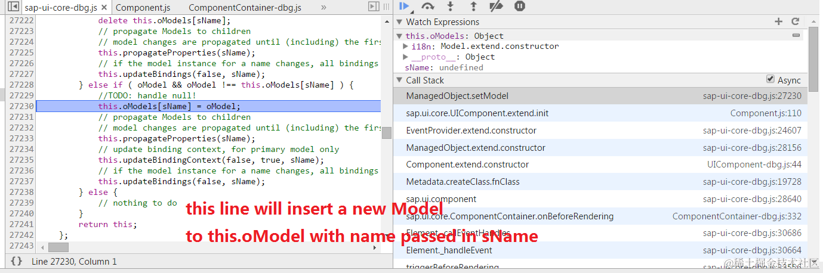Pretty print the source with braces icon
Viewport: 823px width, 273px height.
pyautogui.click(x=17, y=261)
